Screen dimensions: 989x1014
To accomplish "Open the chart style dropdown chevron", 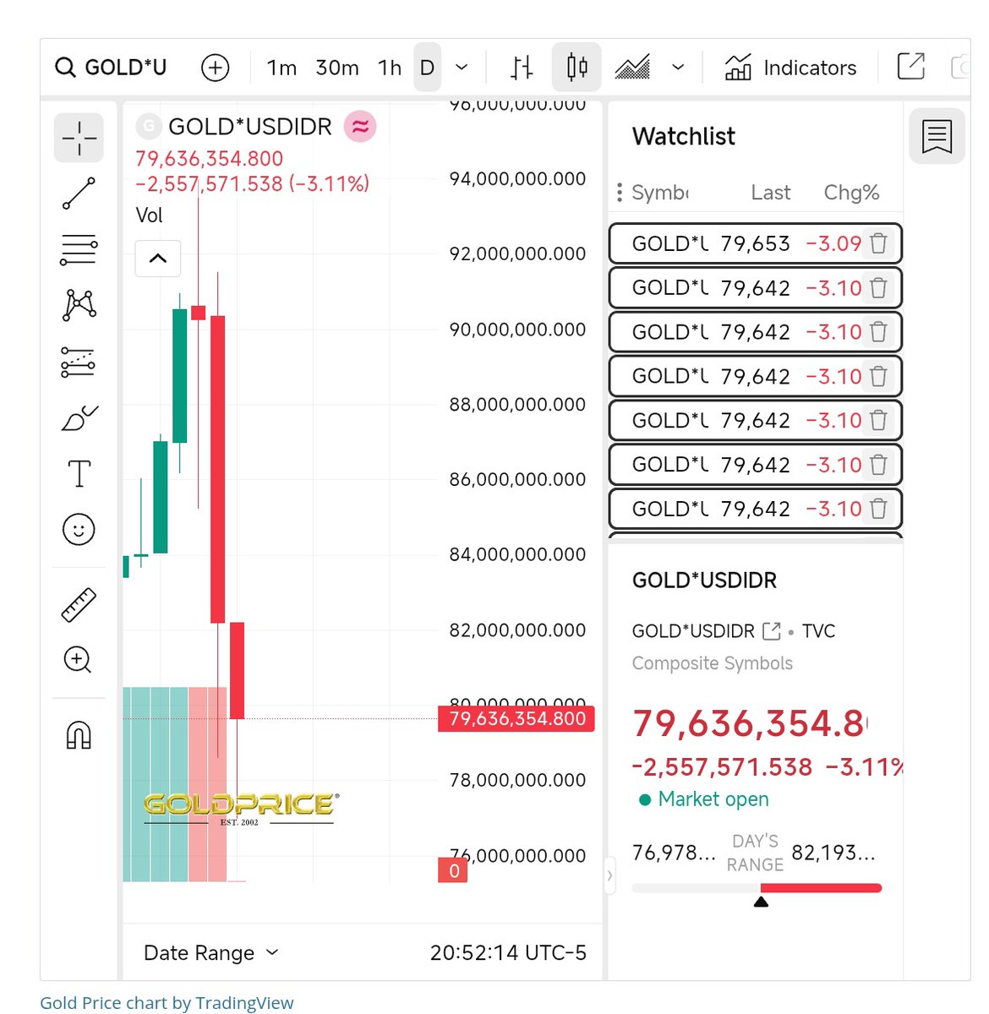I will 678,68.
